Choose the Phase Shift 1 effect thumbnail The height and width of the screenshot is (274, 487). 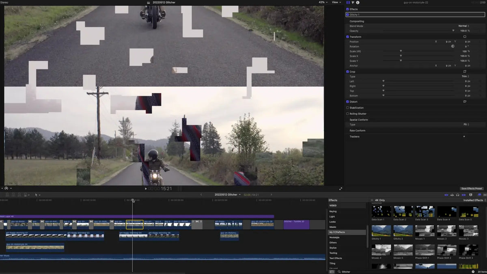point(425,250)
